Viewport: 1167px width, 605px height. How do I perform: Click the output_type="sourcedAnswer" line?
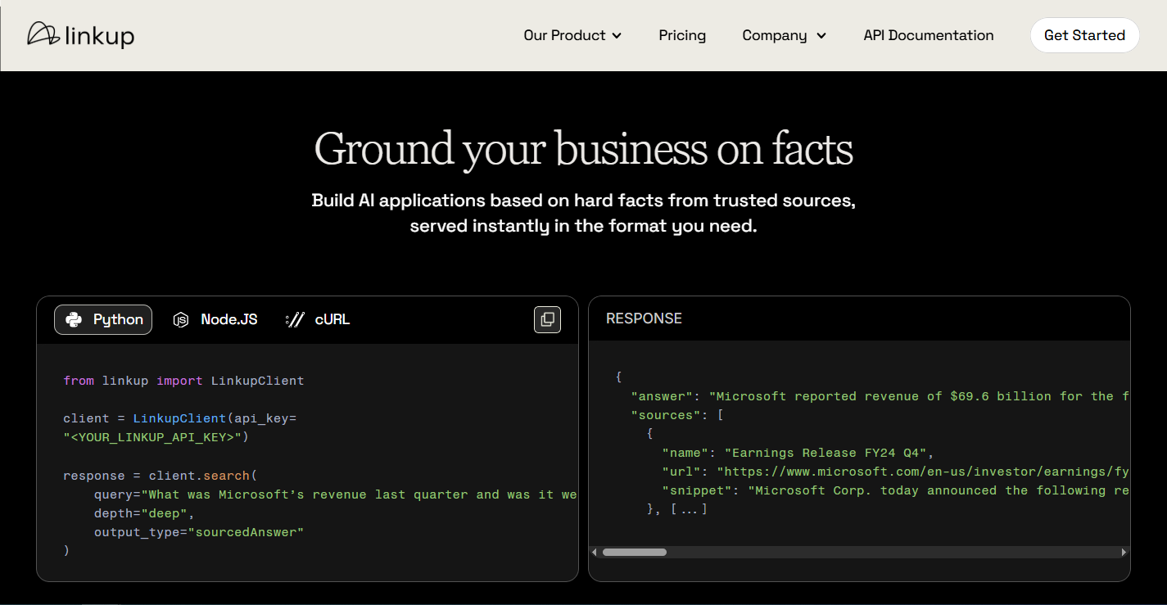tap(199, 532)
